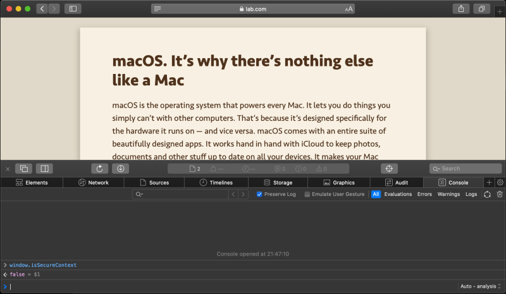The width and height of the screenshot is (506, 294).
Task: Open the text size AA menu
Action: [349, 9]
